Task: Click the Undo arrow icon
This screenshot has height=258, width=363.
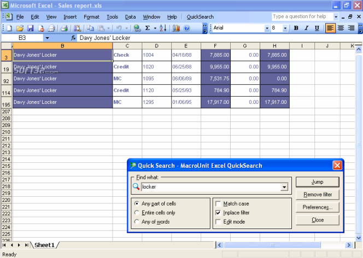Action: click(119, 28)
